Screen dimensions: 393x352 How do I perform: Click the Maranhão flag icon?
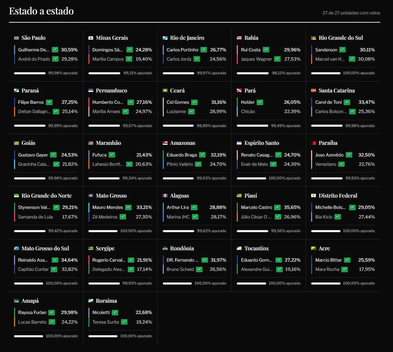(91, 143)
